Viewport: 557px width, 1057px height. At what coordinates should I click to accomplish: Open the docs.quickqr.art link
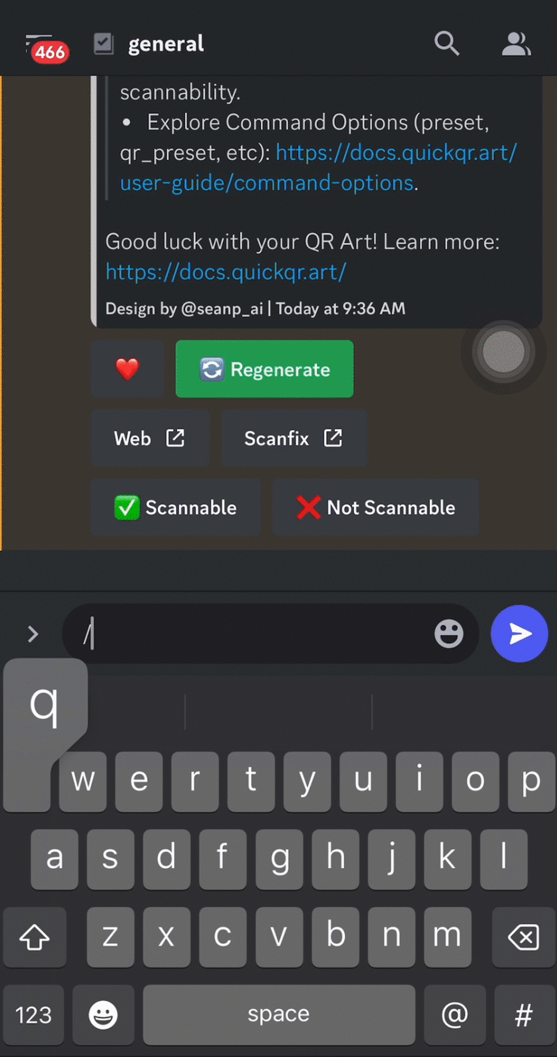point(226,271)
